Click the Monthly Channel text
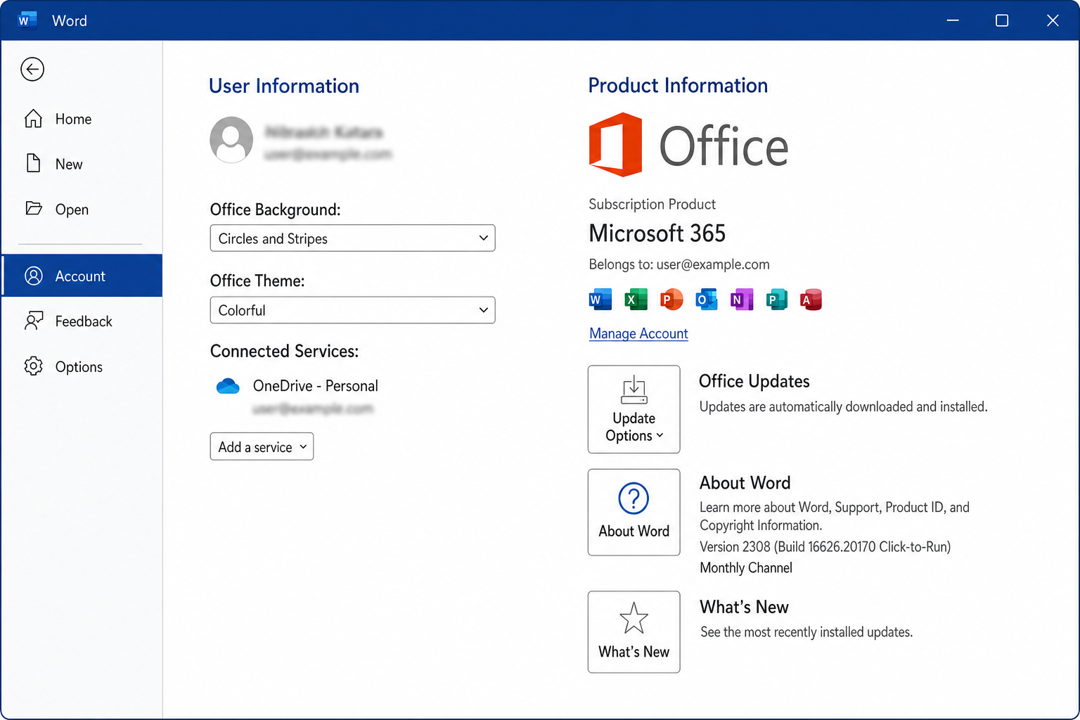1080x720 pixels. point(745,567)
